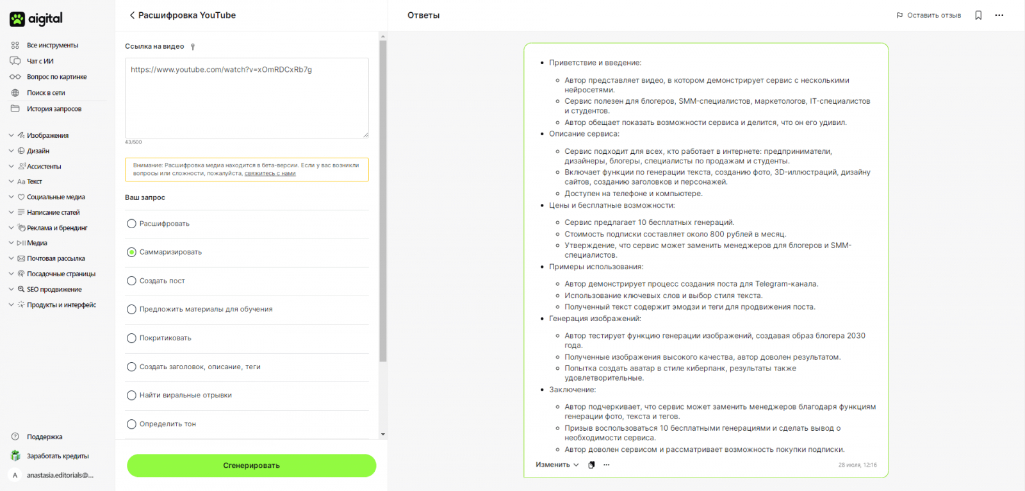Click the scrollbar down arrow
Viewport: 1025px width, 491px height.
point(383,435)
